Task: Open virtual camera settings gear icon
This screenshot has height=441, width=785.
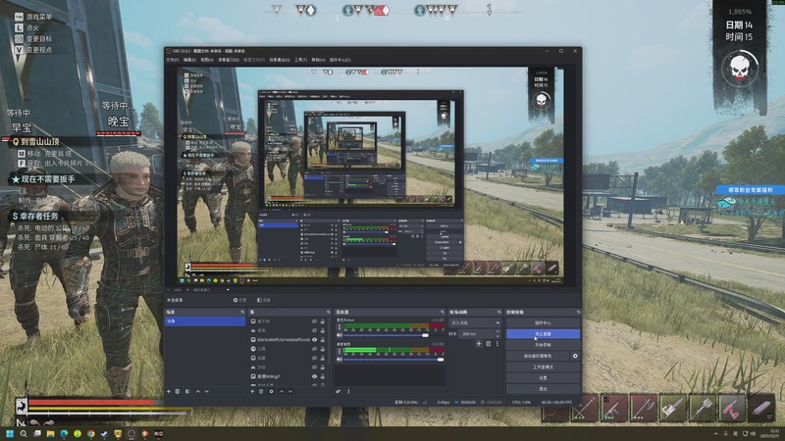Action: [x=575, y=356]
